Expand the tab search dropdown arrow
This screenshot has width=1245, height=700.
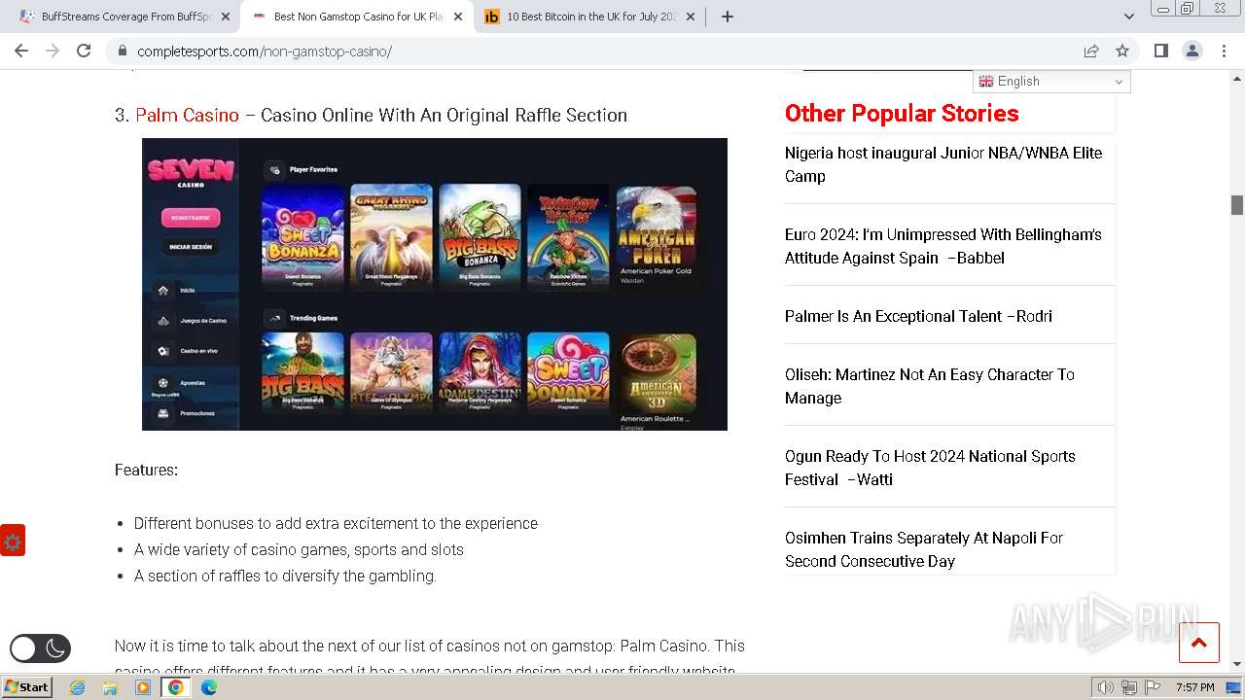pyautogui.click(x=1128, y=17)
